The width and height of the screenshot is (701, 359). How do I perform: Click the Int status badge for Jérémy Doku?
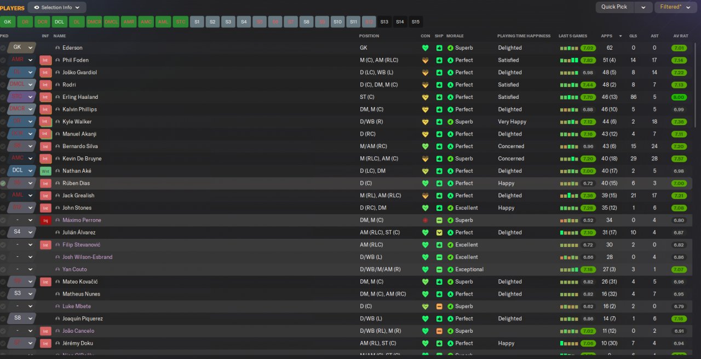[45, 343]
